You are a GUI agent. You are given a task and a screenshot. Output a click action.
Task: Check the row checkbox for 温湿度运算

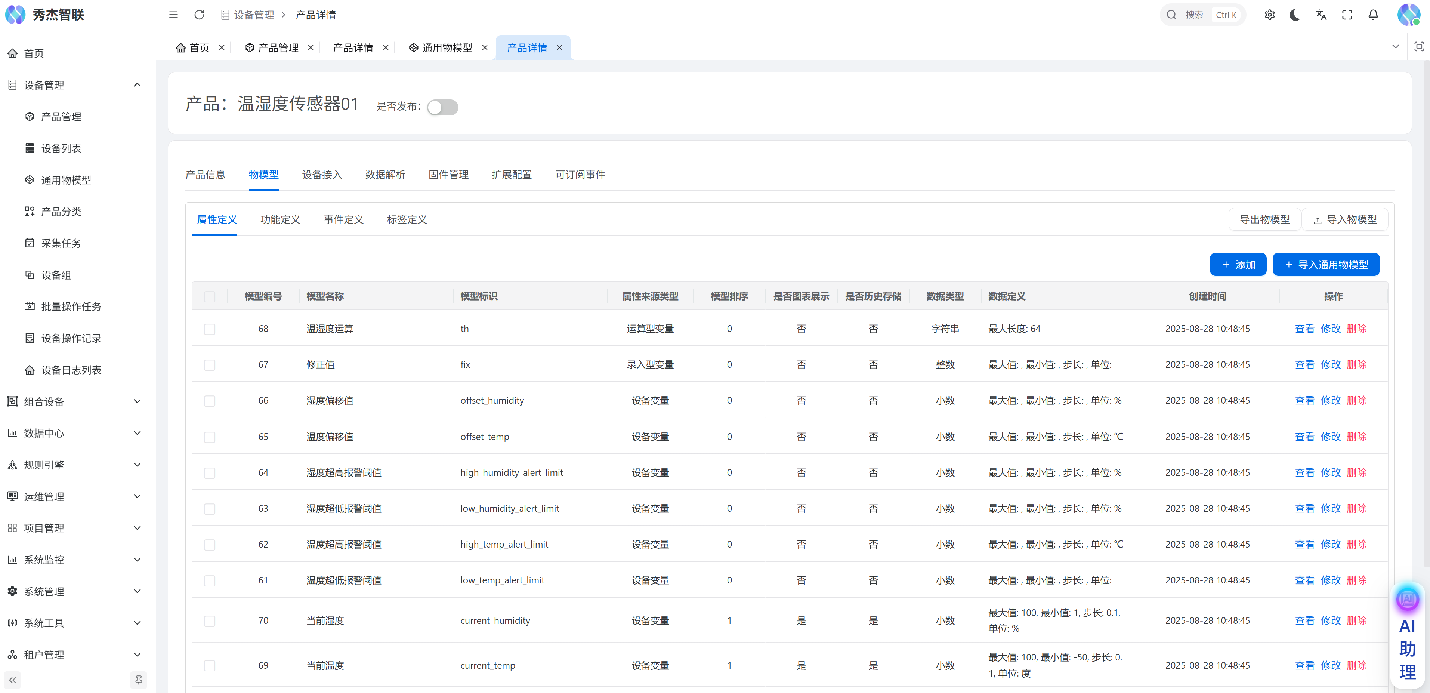click(209, 329)
